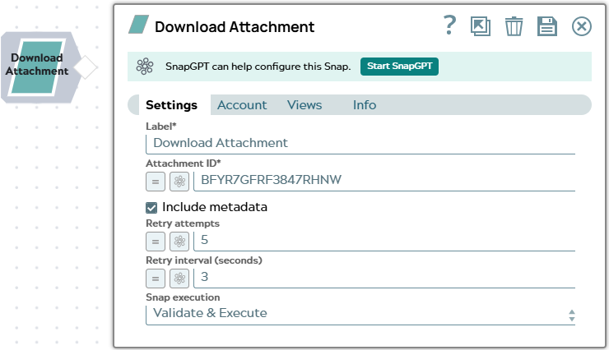The width and height of the screenshot is (609, 350).
Task: Toggle expression for Retry attempts
Action: click(156, 242)
